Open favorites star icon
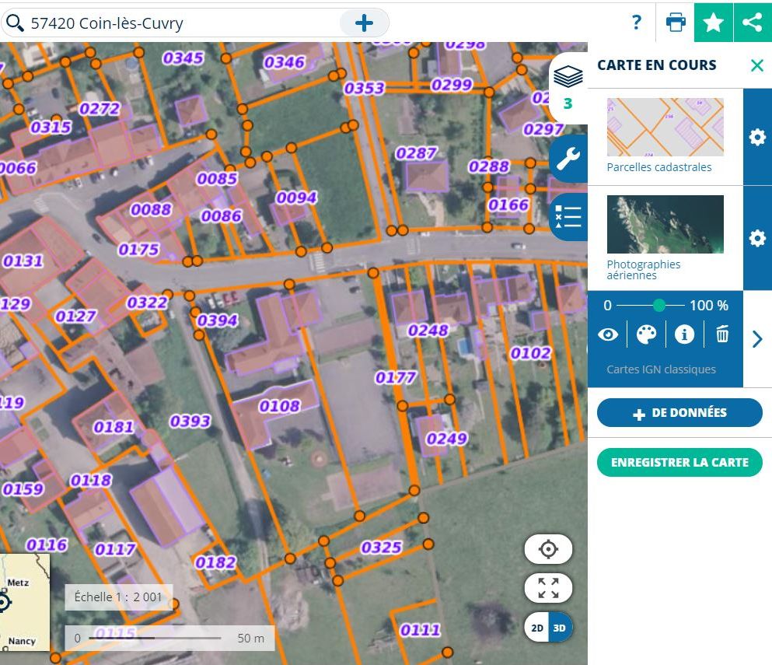Viewport: 772px width, 665px height. click(714, 22)
